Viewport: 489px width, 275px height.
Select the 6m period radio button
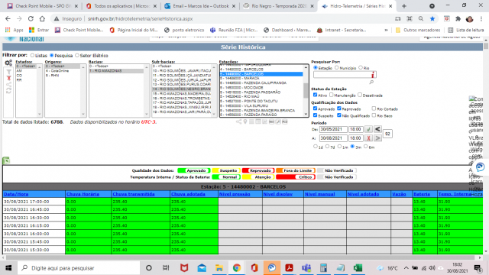[365, 146]
